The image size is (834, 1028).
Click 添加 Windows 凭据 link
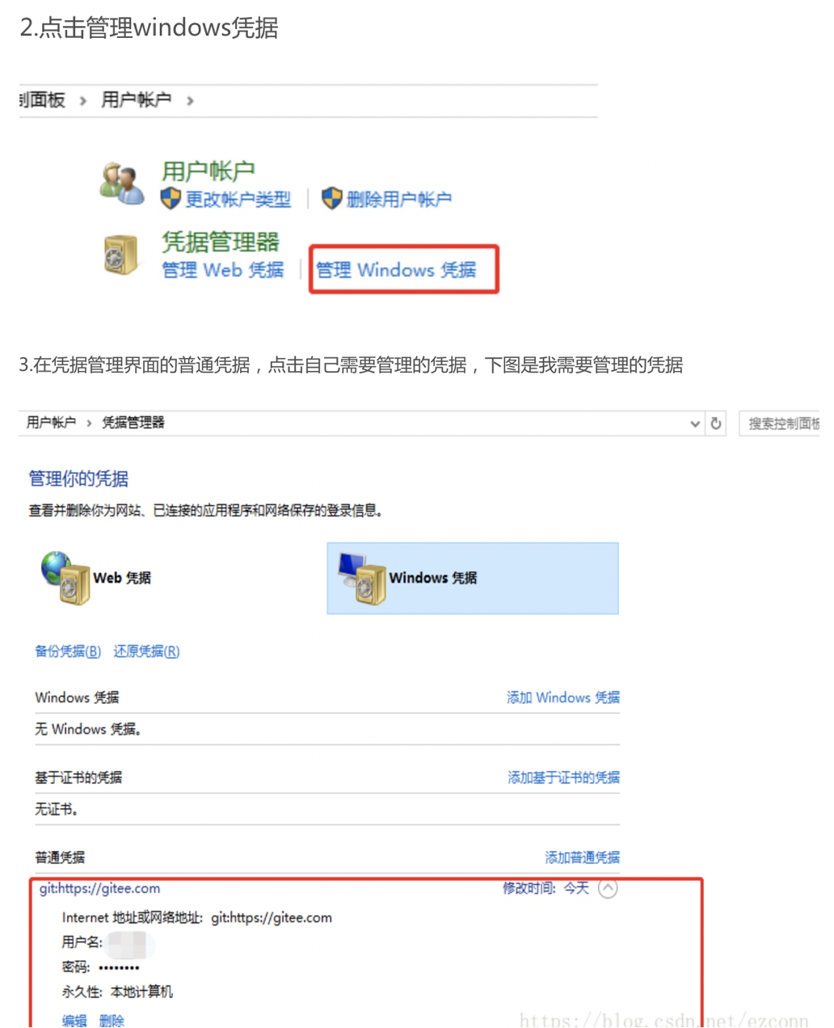point(563,697)
